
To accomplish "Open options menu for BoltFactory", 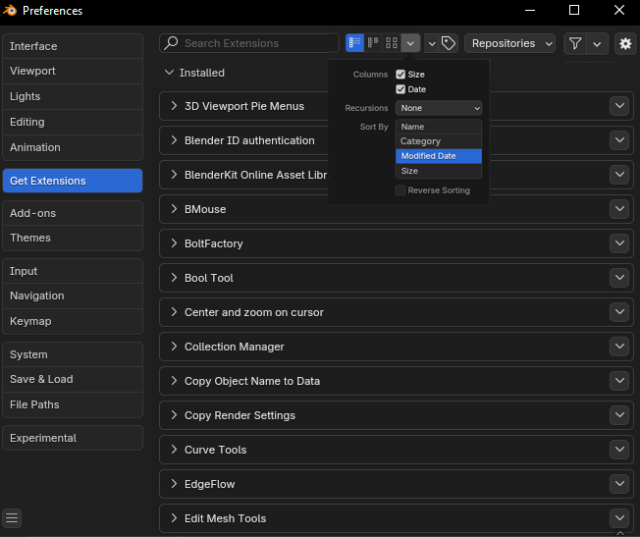I will [619, 243].
